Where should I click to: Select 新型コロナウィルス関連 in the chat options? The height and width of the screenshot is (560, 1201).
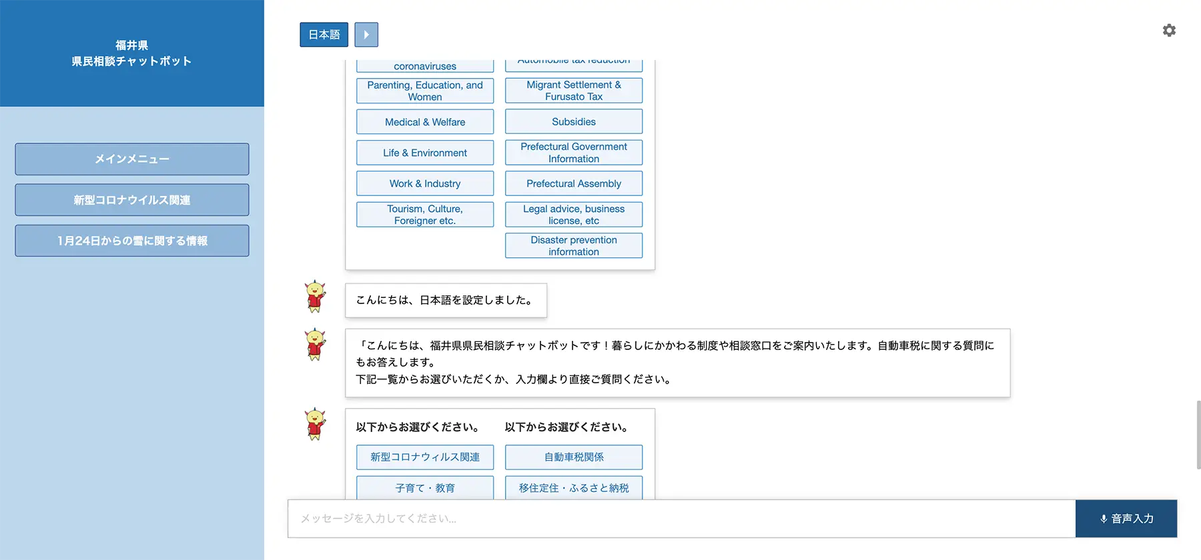click(x=425, y=457)
